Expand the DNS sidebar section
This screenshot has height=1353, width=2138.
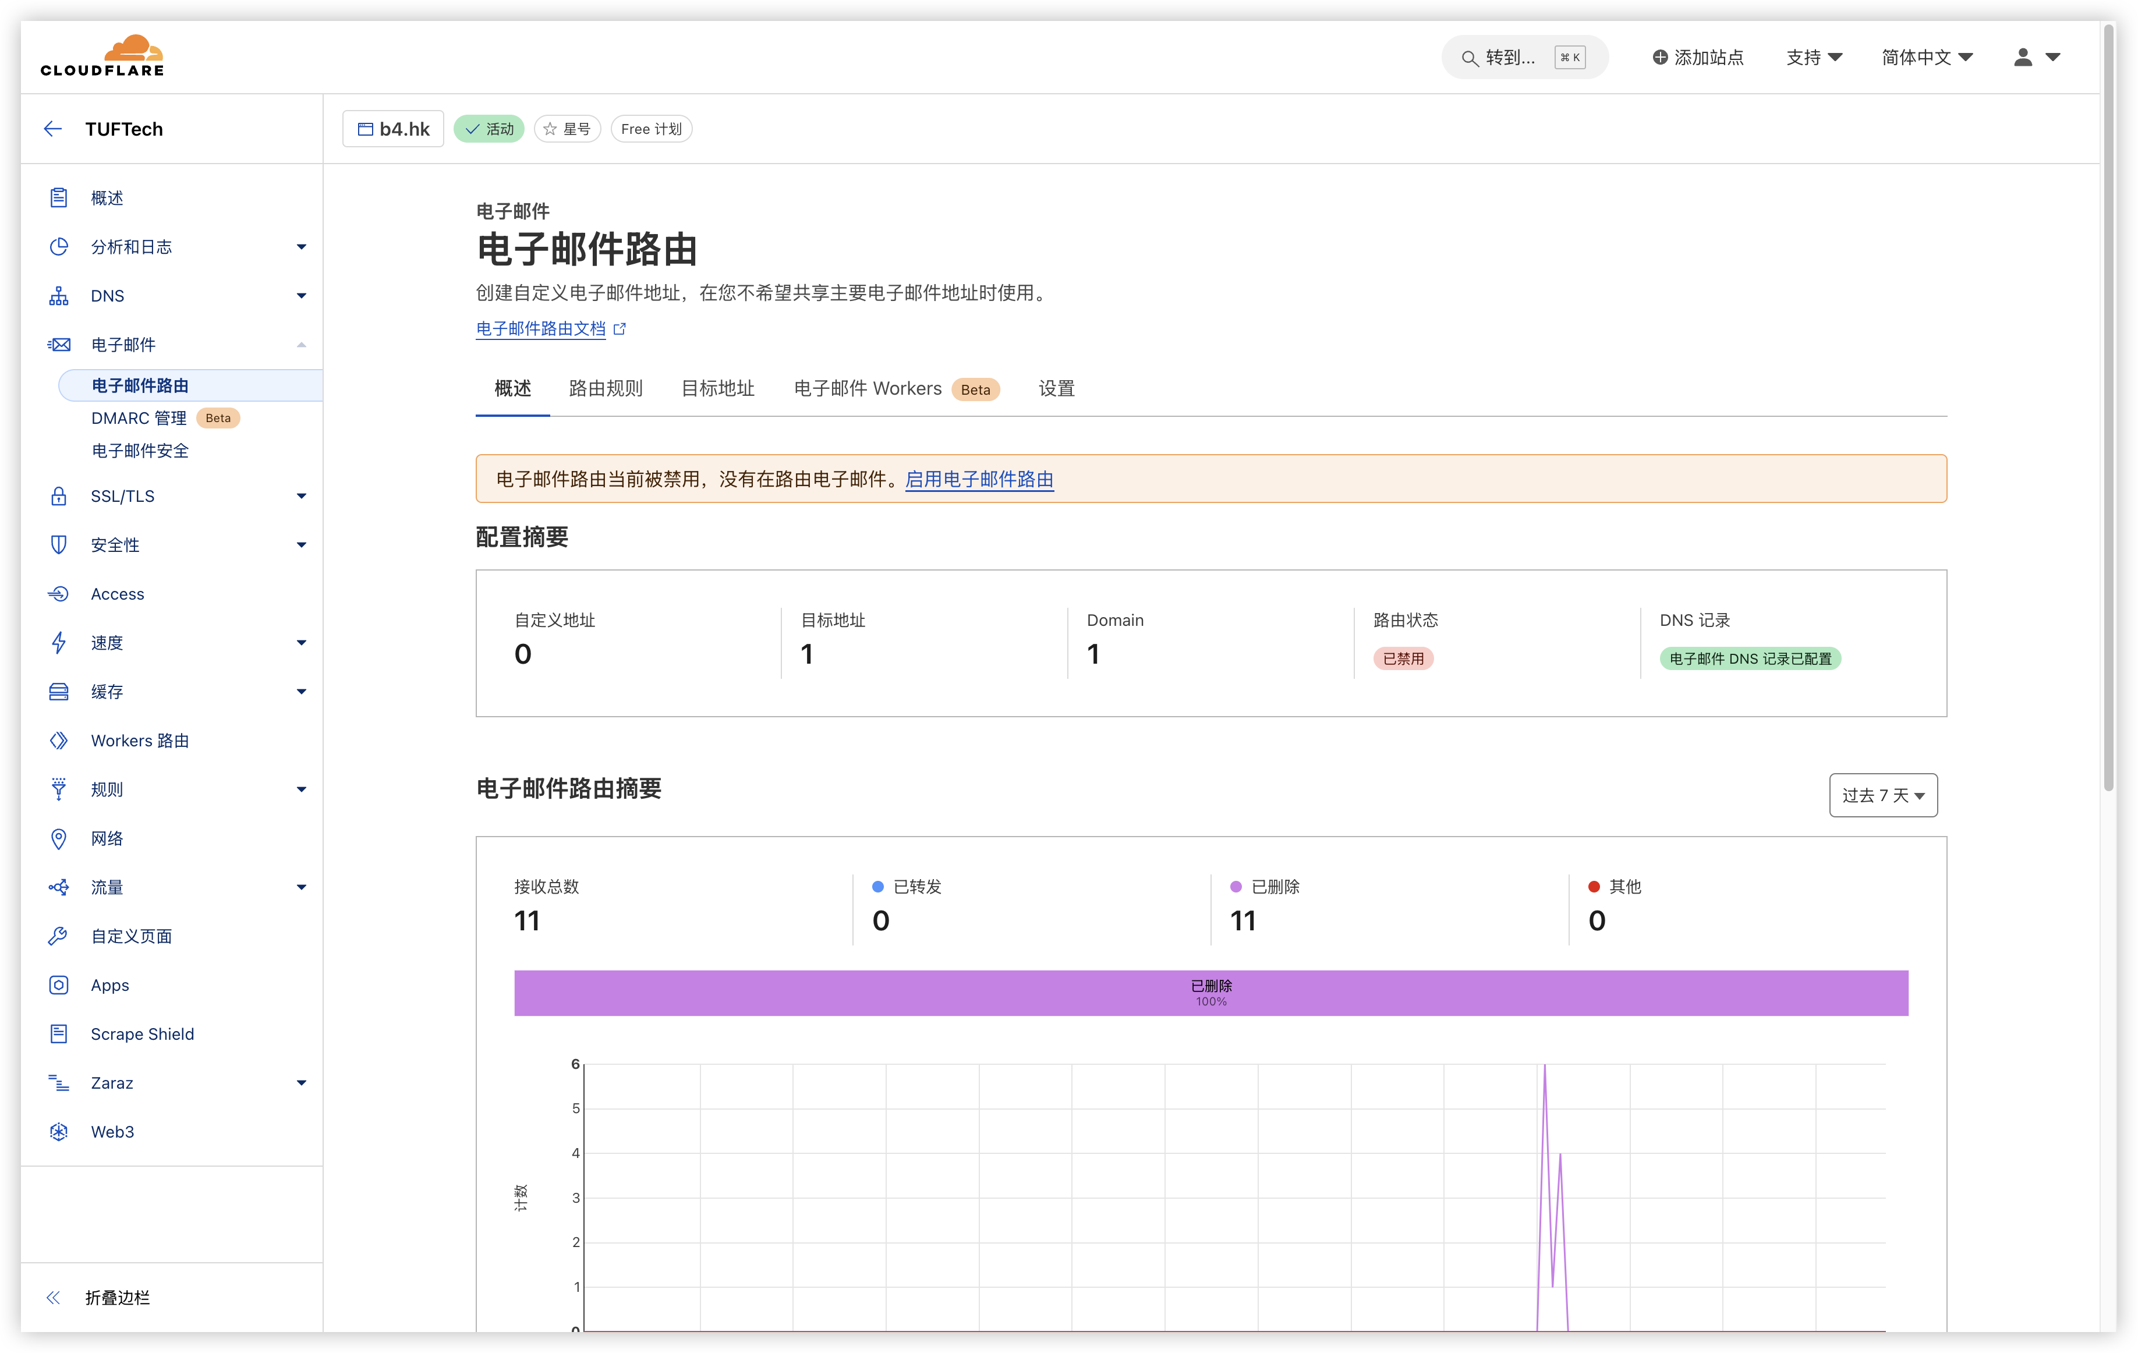click(x=301, y=296)
